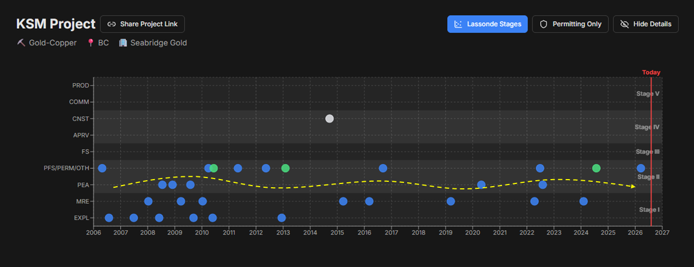Select the blue EXPL marker in mid-2006
Image resolution: width=694 pixels, height=267 pixels.
pyautogui.click(x=109, y=218)
